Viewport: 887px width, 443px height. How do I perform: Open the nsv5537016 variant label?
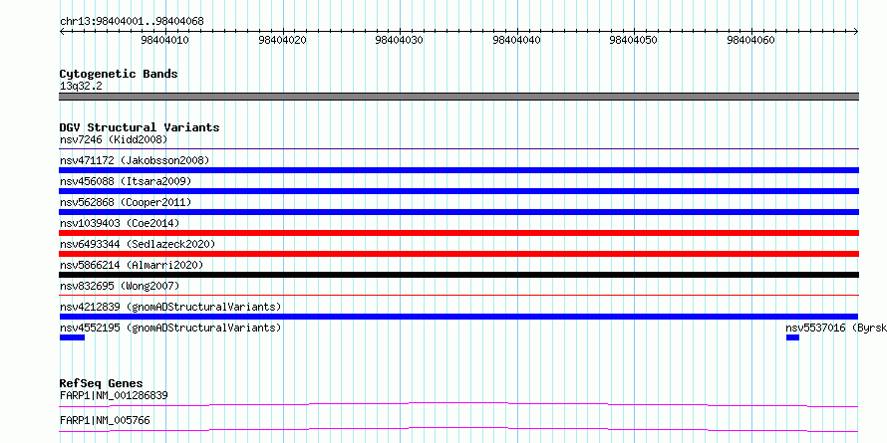point(836,328)
